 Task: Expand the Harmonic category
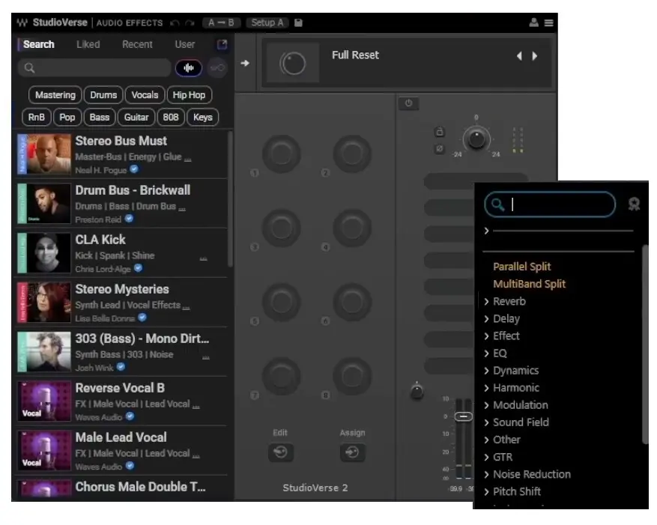tap(512, 387)
